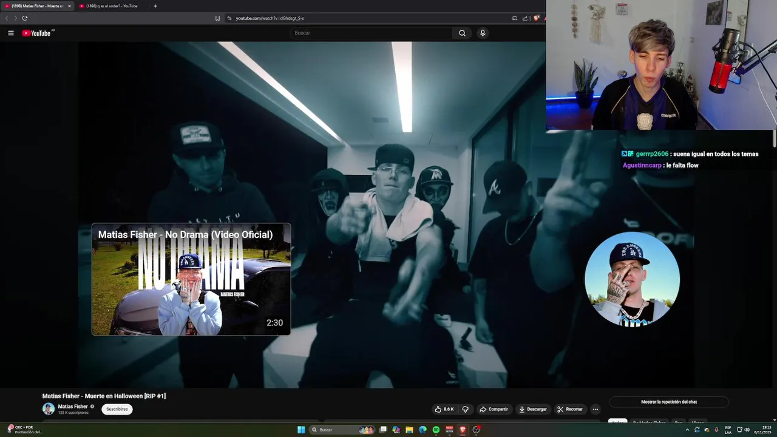Open the OBS icon with red badge
The width and height of the screenshot is (777, 437).
tap(477, 430)
